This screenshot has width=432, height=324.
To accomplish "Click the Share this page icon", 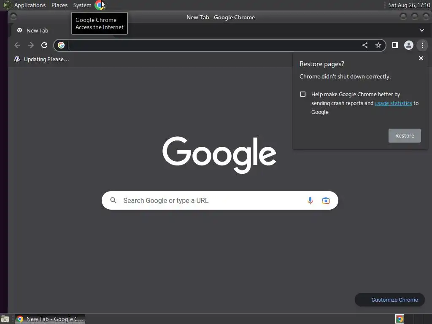I will 365,45.
